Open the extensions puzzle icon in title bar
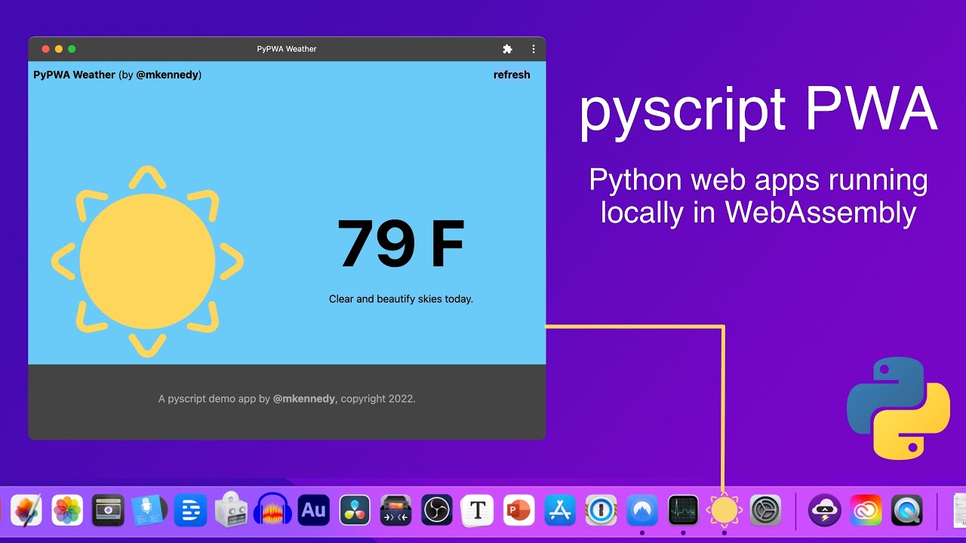 click(507, 49)
